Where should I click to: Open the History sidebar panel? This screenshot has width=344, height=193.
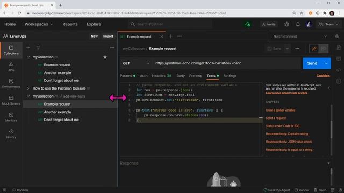pos(11,133)
